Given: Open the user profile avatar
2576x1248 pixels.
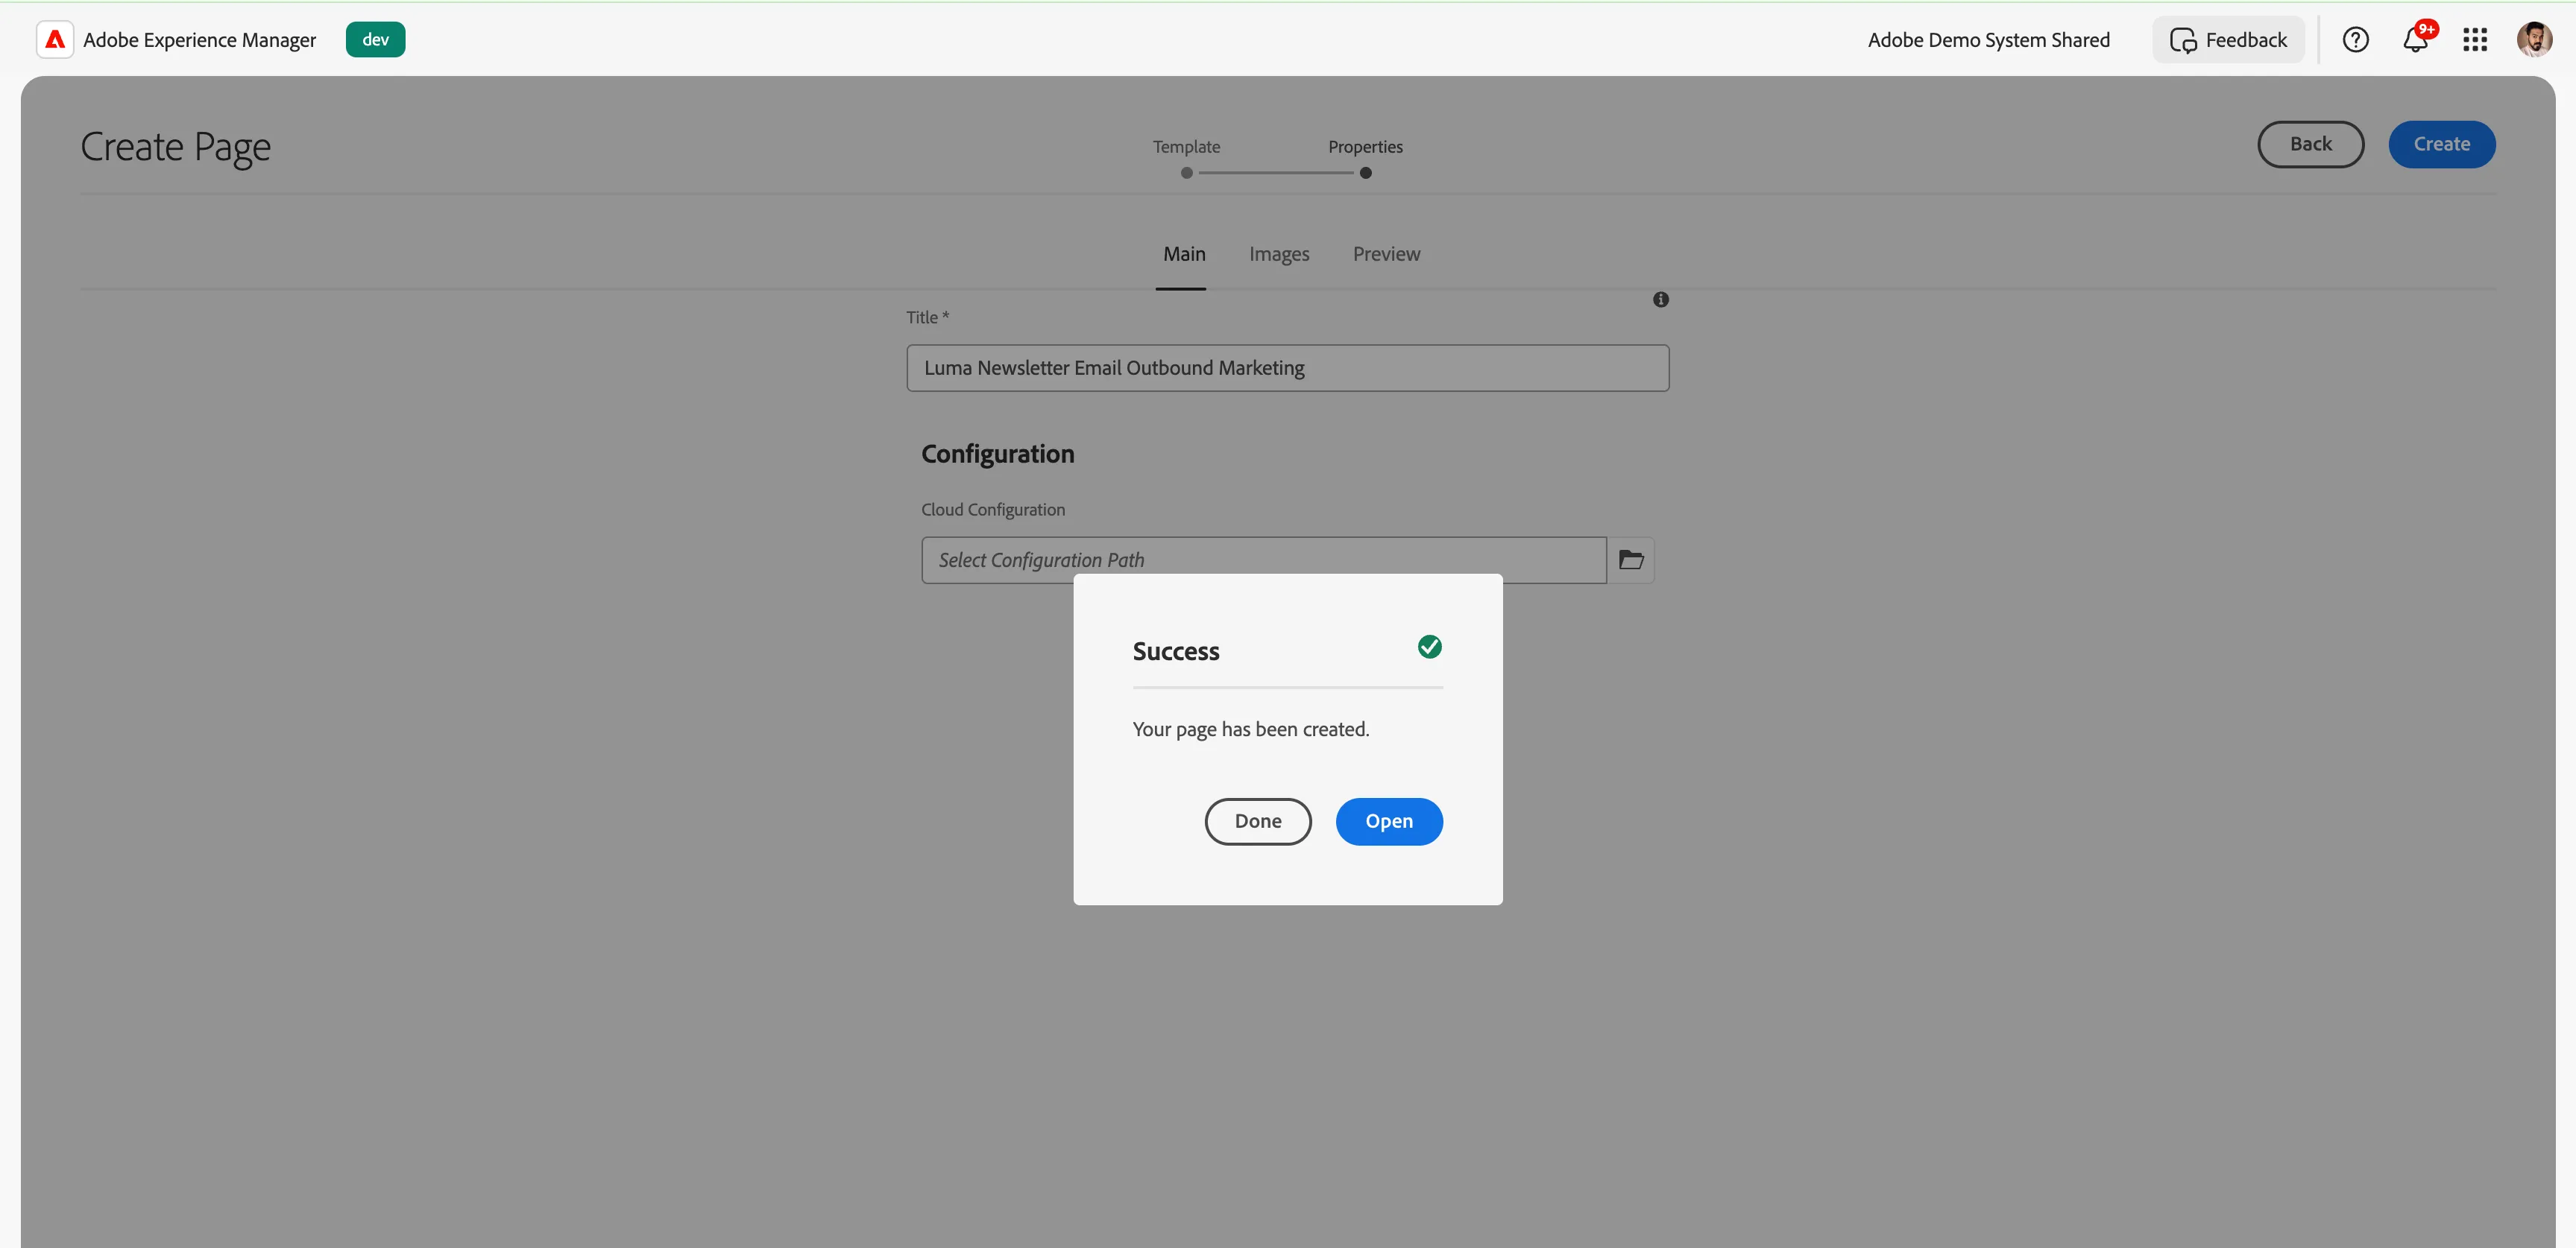Looking at the screenshot, I should coord(2534,40).
